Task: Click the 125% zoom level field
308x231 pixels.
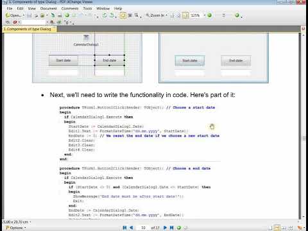Action: pos(196,15)
